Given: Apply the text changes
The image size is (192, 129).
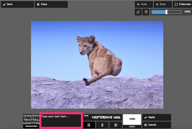Looking at the screenshot, I should point(156,117).
